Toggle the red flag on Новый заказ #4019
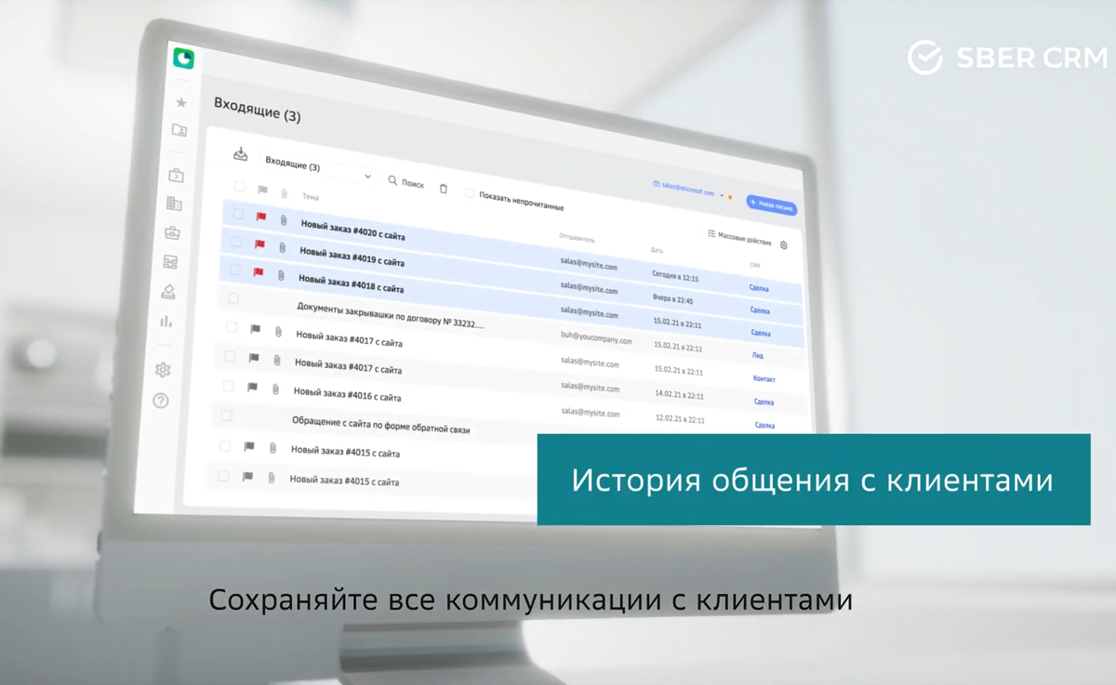 pos(259,245)
